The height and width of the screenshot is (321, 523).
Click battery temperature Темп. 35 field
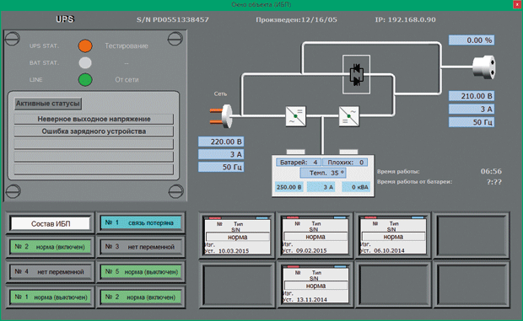tap(323, 173)
